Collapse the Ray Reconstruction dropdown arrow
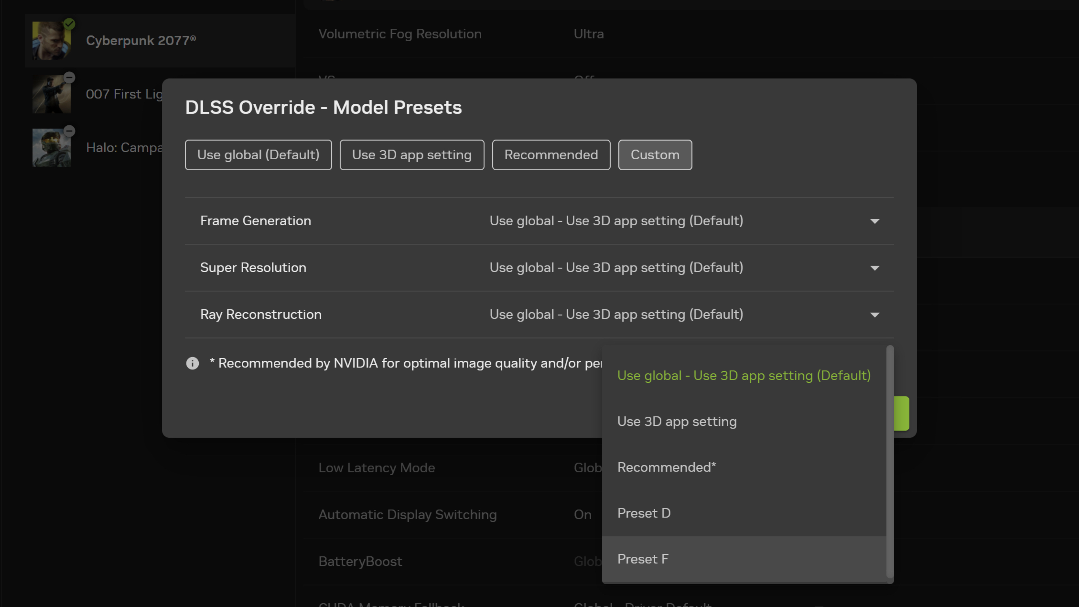Viewport: 1079px width, 607px height. 875,315
